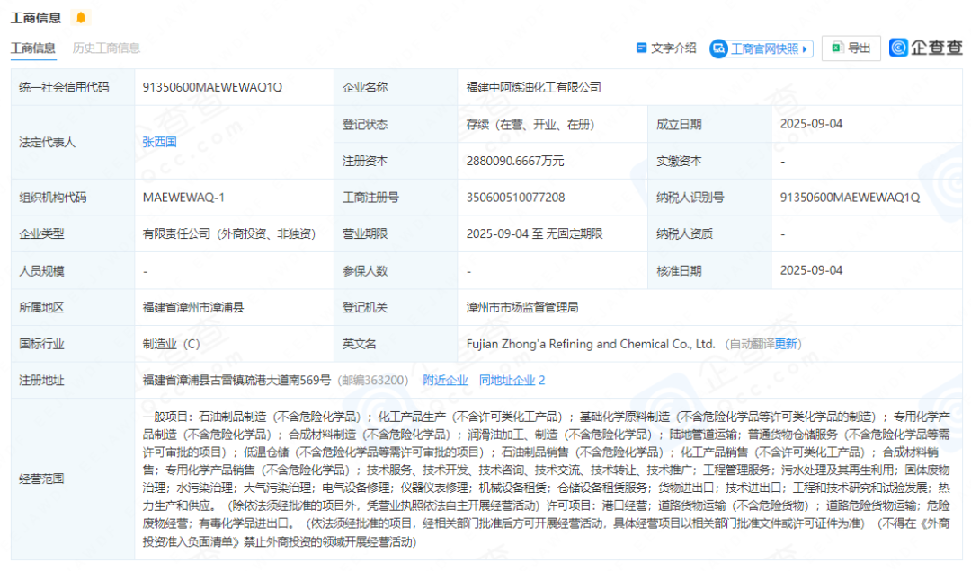This screenshot has width=971, height=571.
Task: Open the 企查查 brand text link
Action: 935,48
